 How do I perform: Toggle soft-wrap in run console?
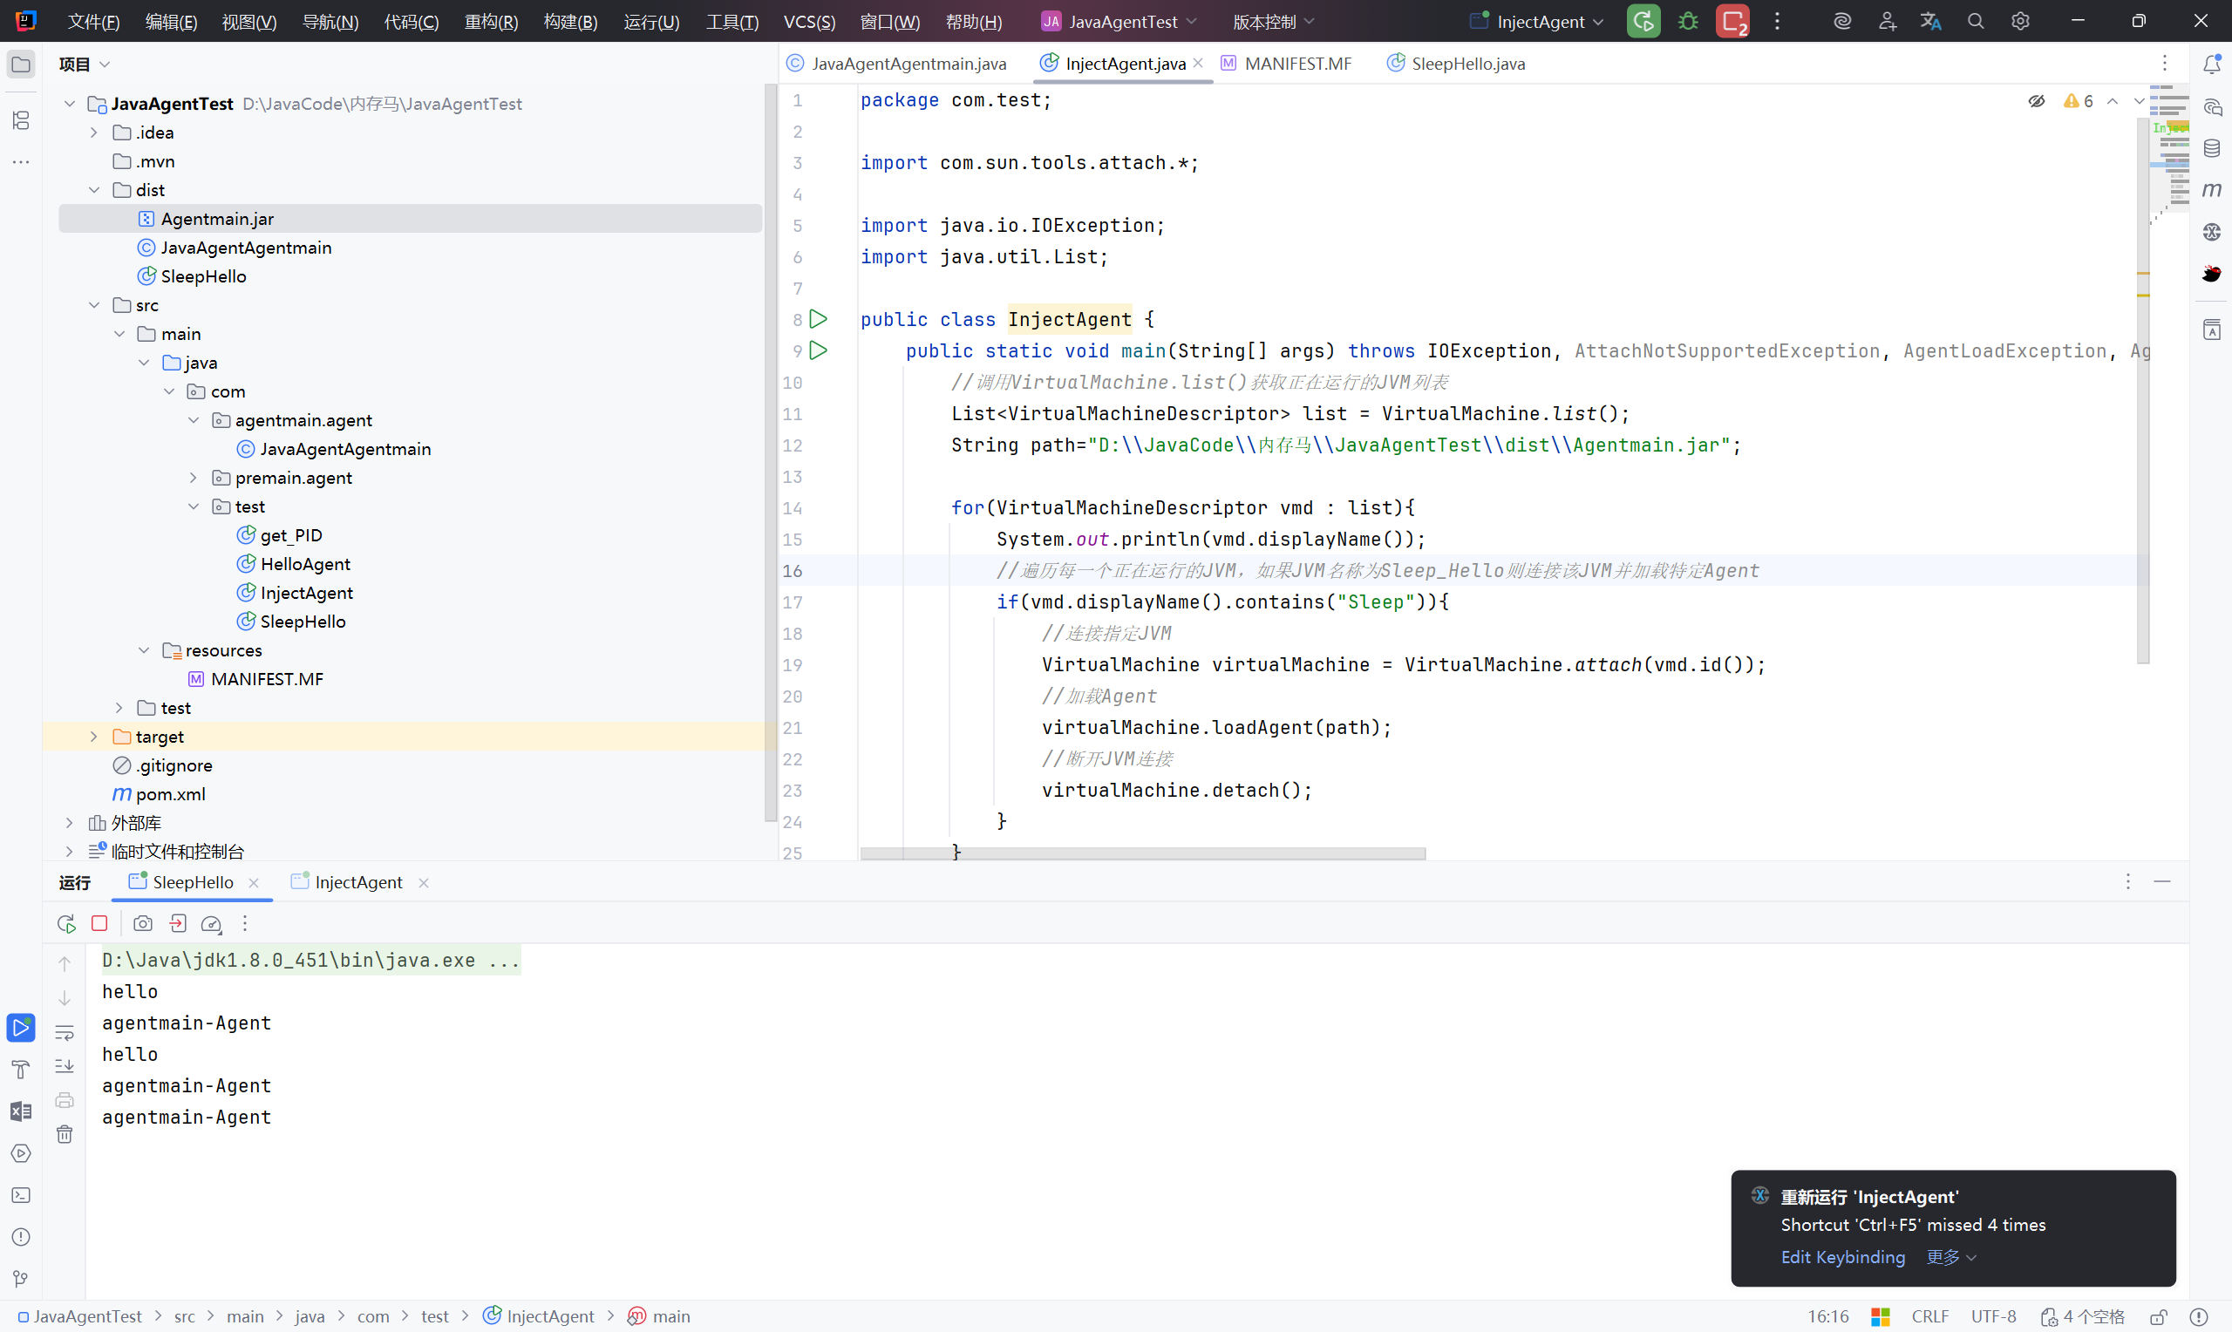(x=65, y=1033)
